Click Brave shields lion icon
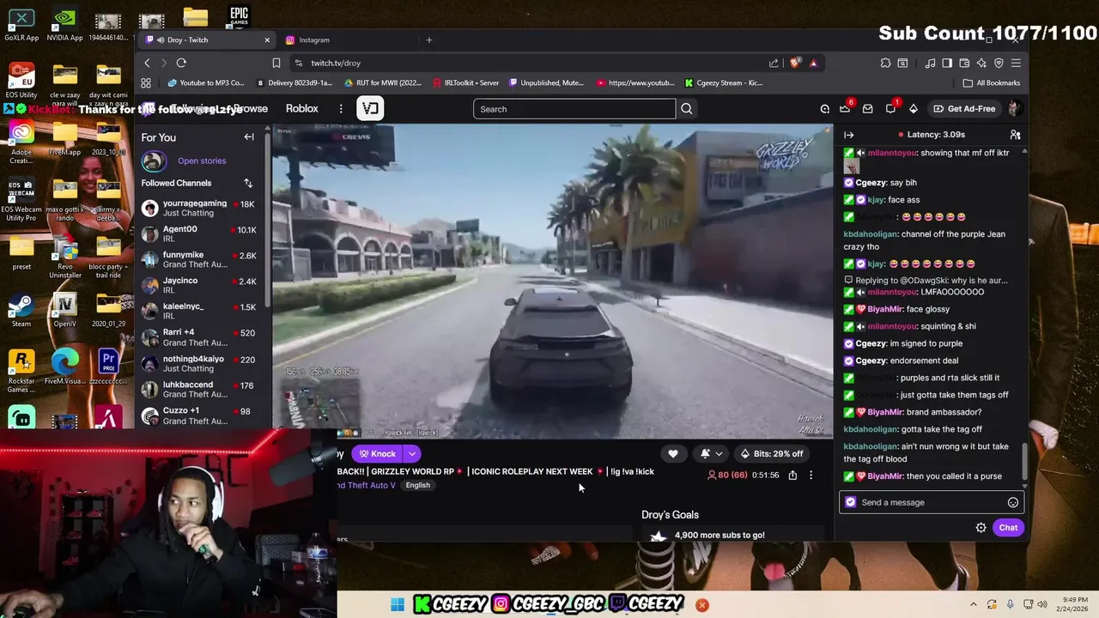 click(795, 63)
